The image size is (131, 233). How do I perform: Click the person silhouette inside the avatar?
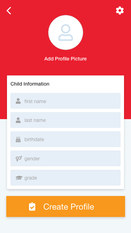[66, 32]
